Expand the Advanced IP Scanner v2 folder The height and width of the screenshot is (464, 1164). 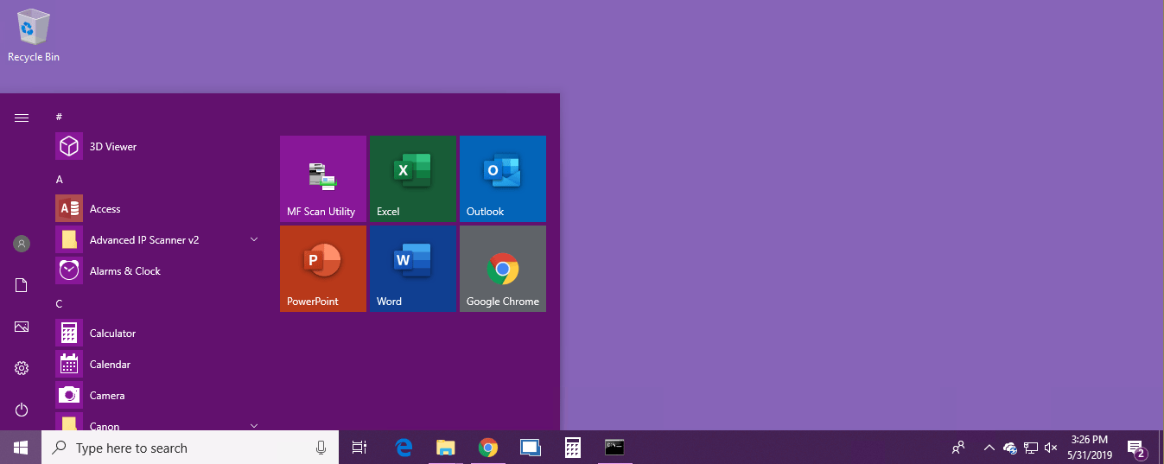coord(254,239)
